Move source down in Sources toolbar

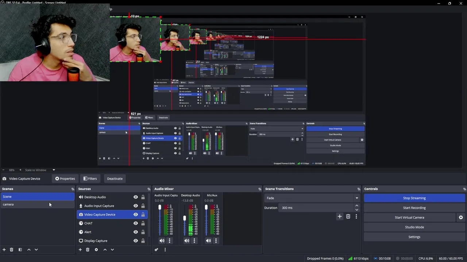tap(112, 250)
